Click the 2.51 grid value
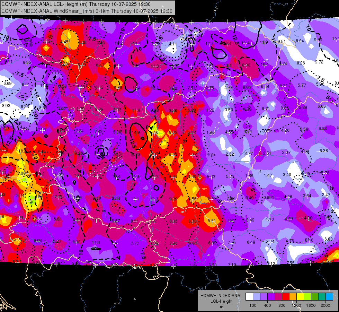Screen dimensions: 339x312 point(267,153)
